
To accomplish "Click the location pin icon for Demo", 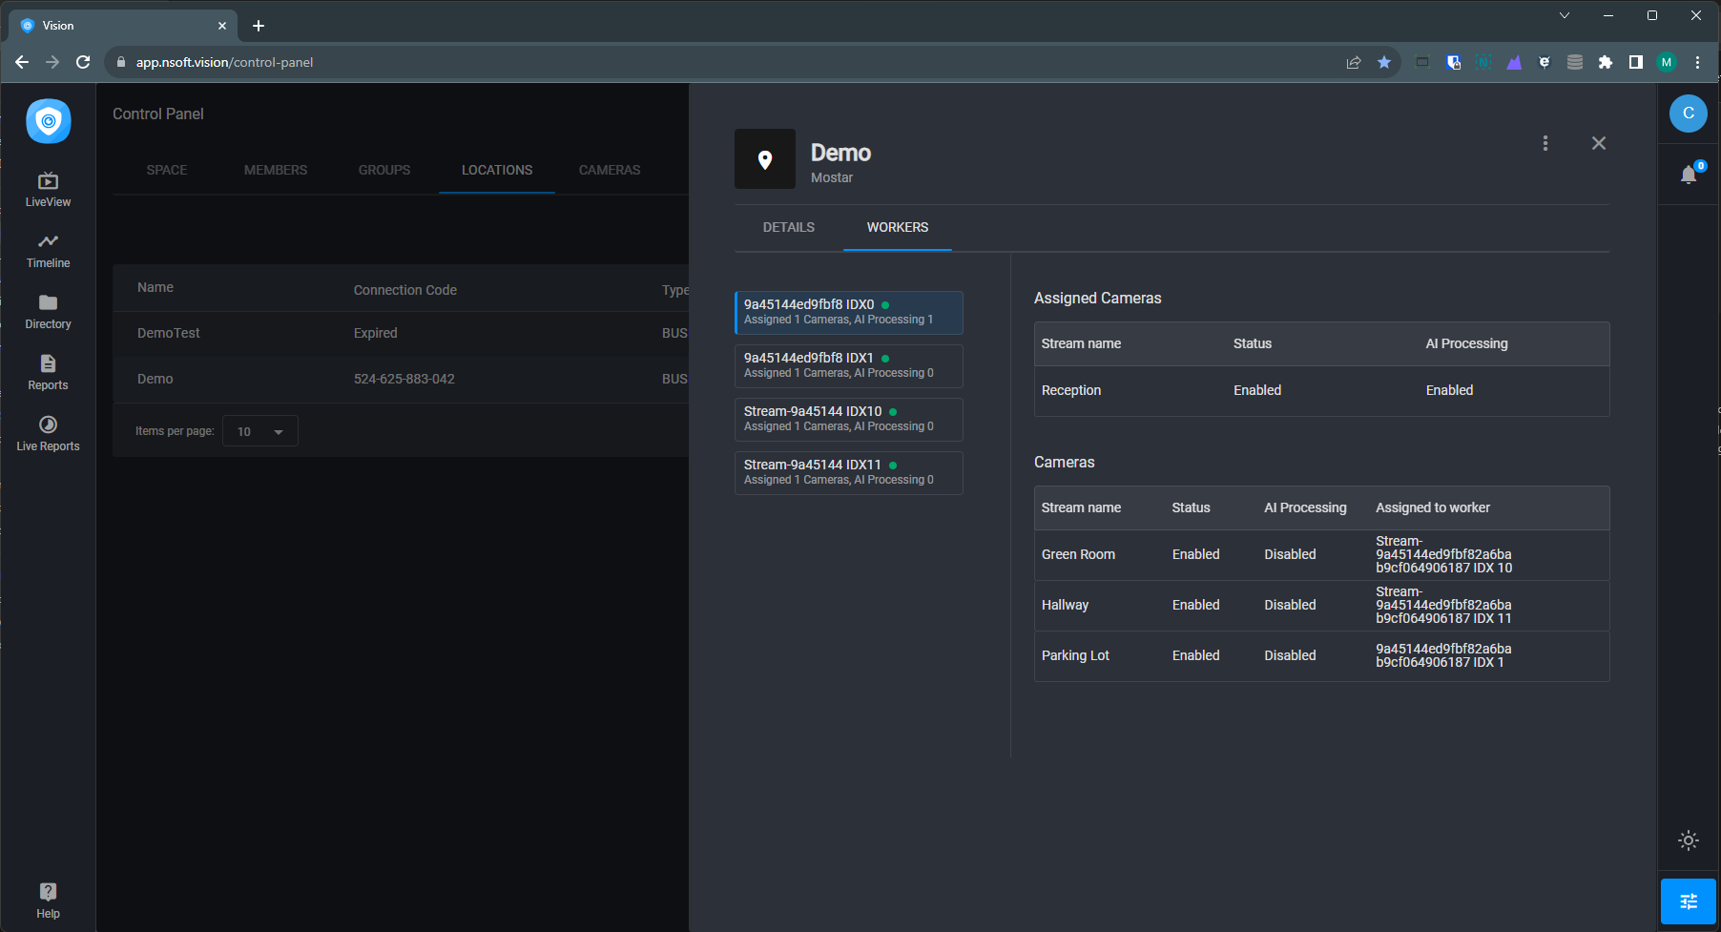I will 765,159.
